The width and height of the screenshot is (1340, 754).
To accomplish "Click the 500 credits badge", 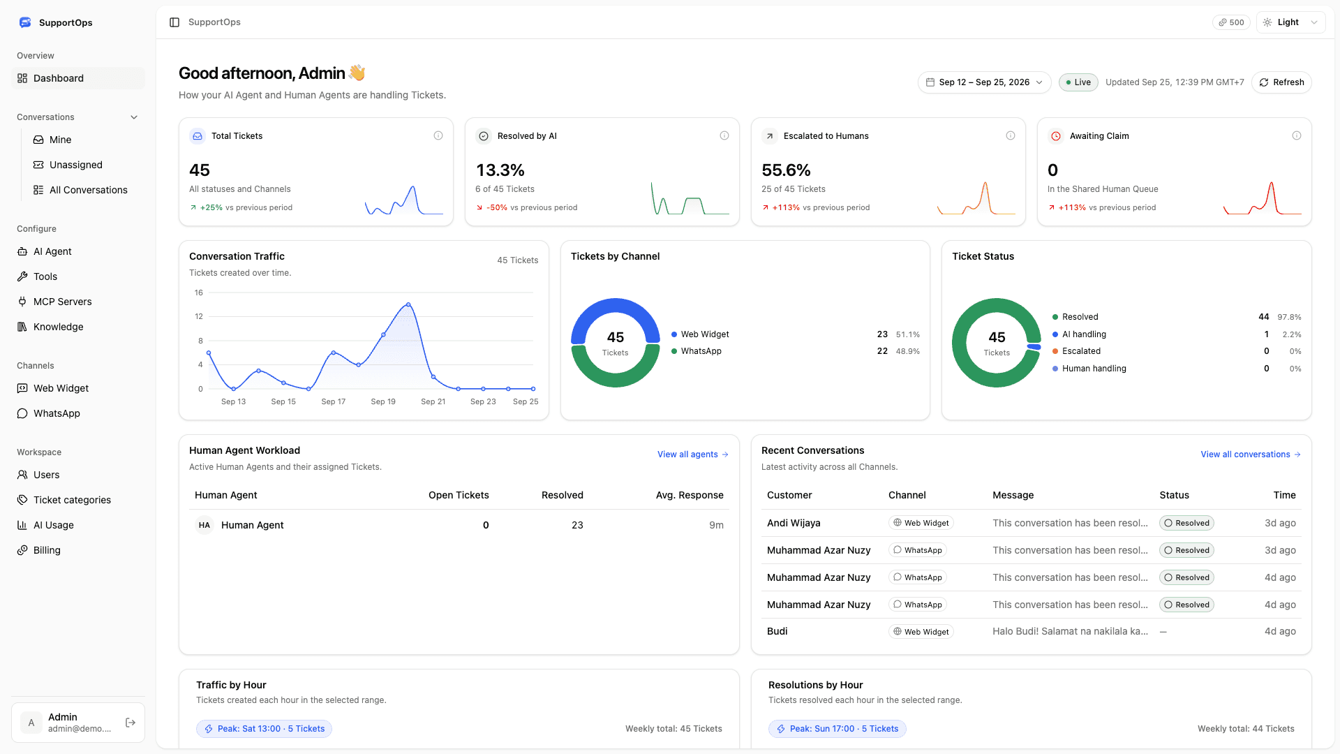I will coord(1232,22).
